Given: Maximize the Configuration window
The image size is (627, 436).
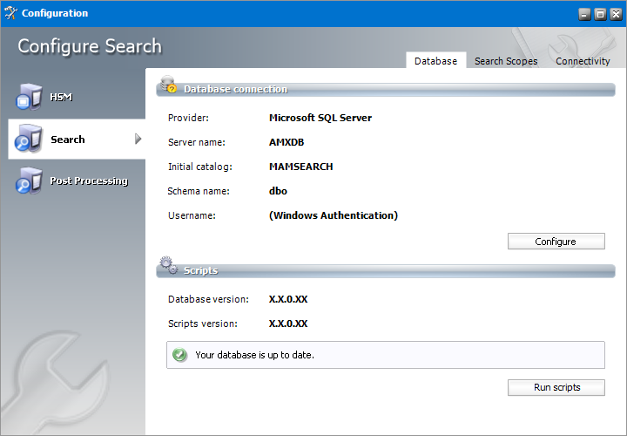Looking at the screenshot, I should pyautogui.click(x=599, y=14).
